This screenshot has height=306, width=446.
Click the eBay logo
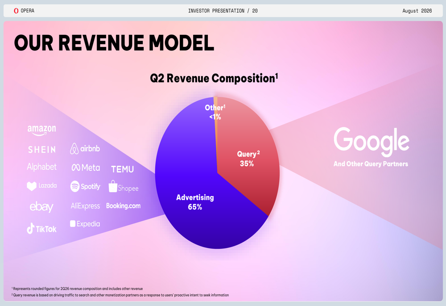[41, 207]
